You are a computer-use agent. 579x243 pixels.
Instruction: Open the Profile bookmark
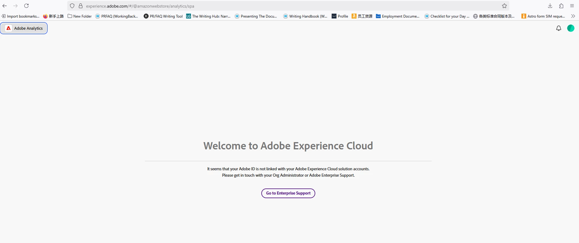coord(340,16)
